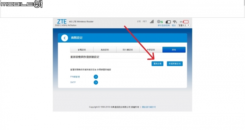Click the "SSID 2.4GHz AirStation" text
This screenshot has height=130, width=245.
click(66, 25)
